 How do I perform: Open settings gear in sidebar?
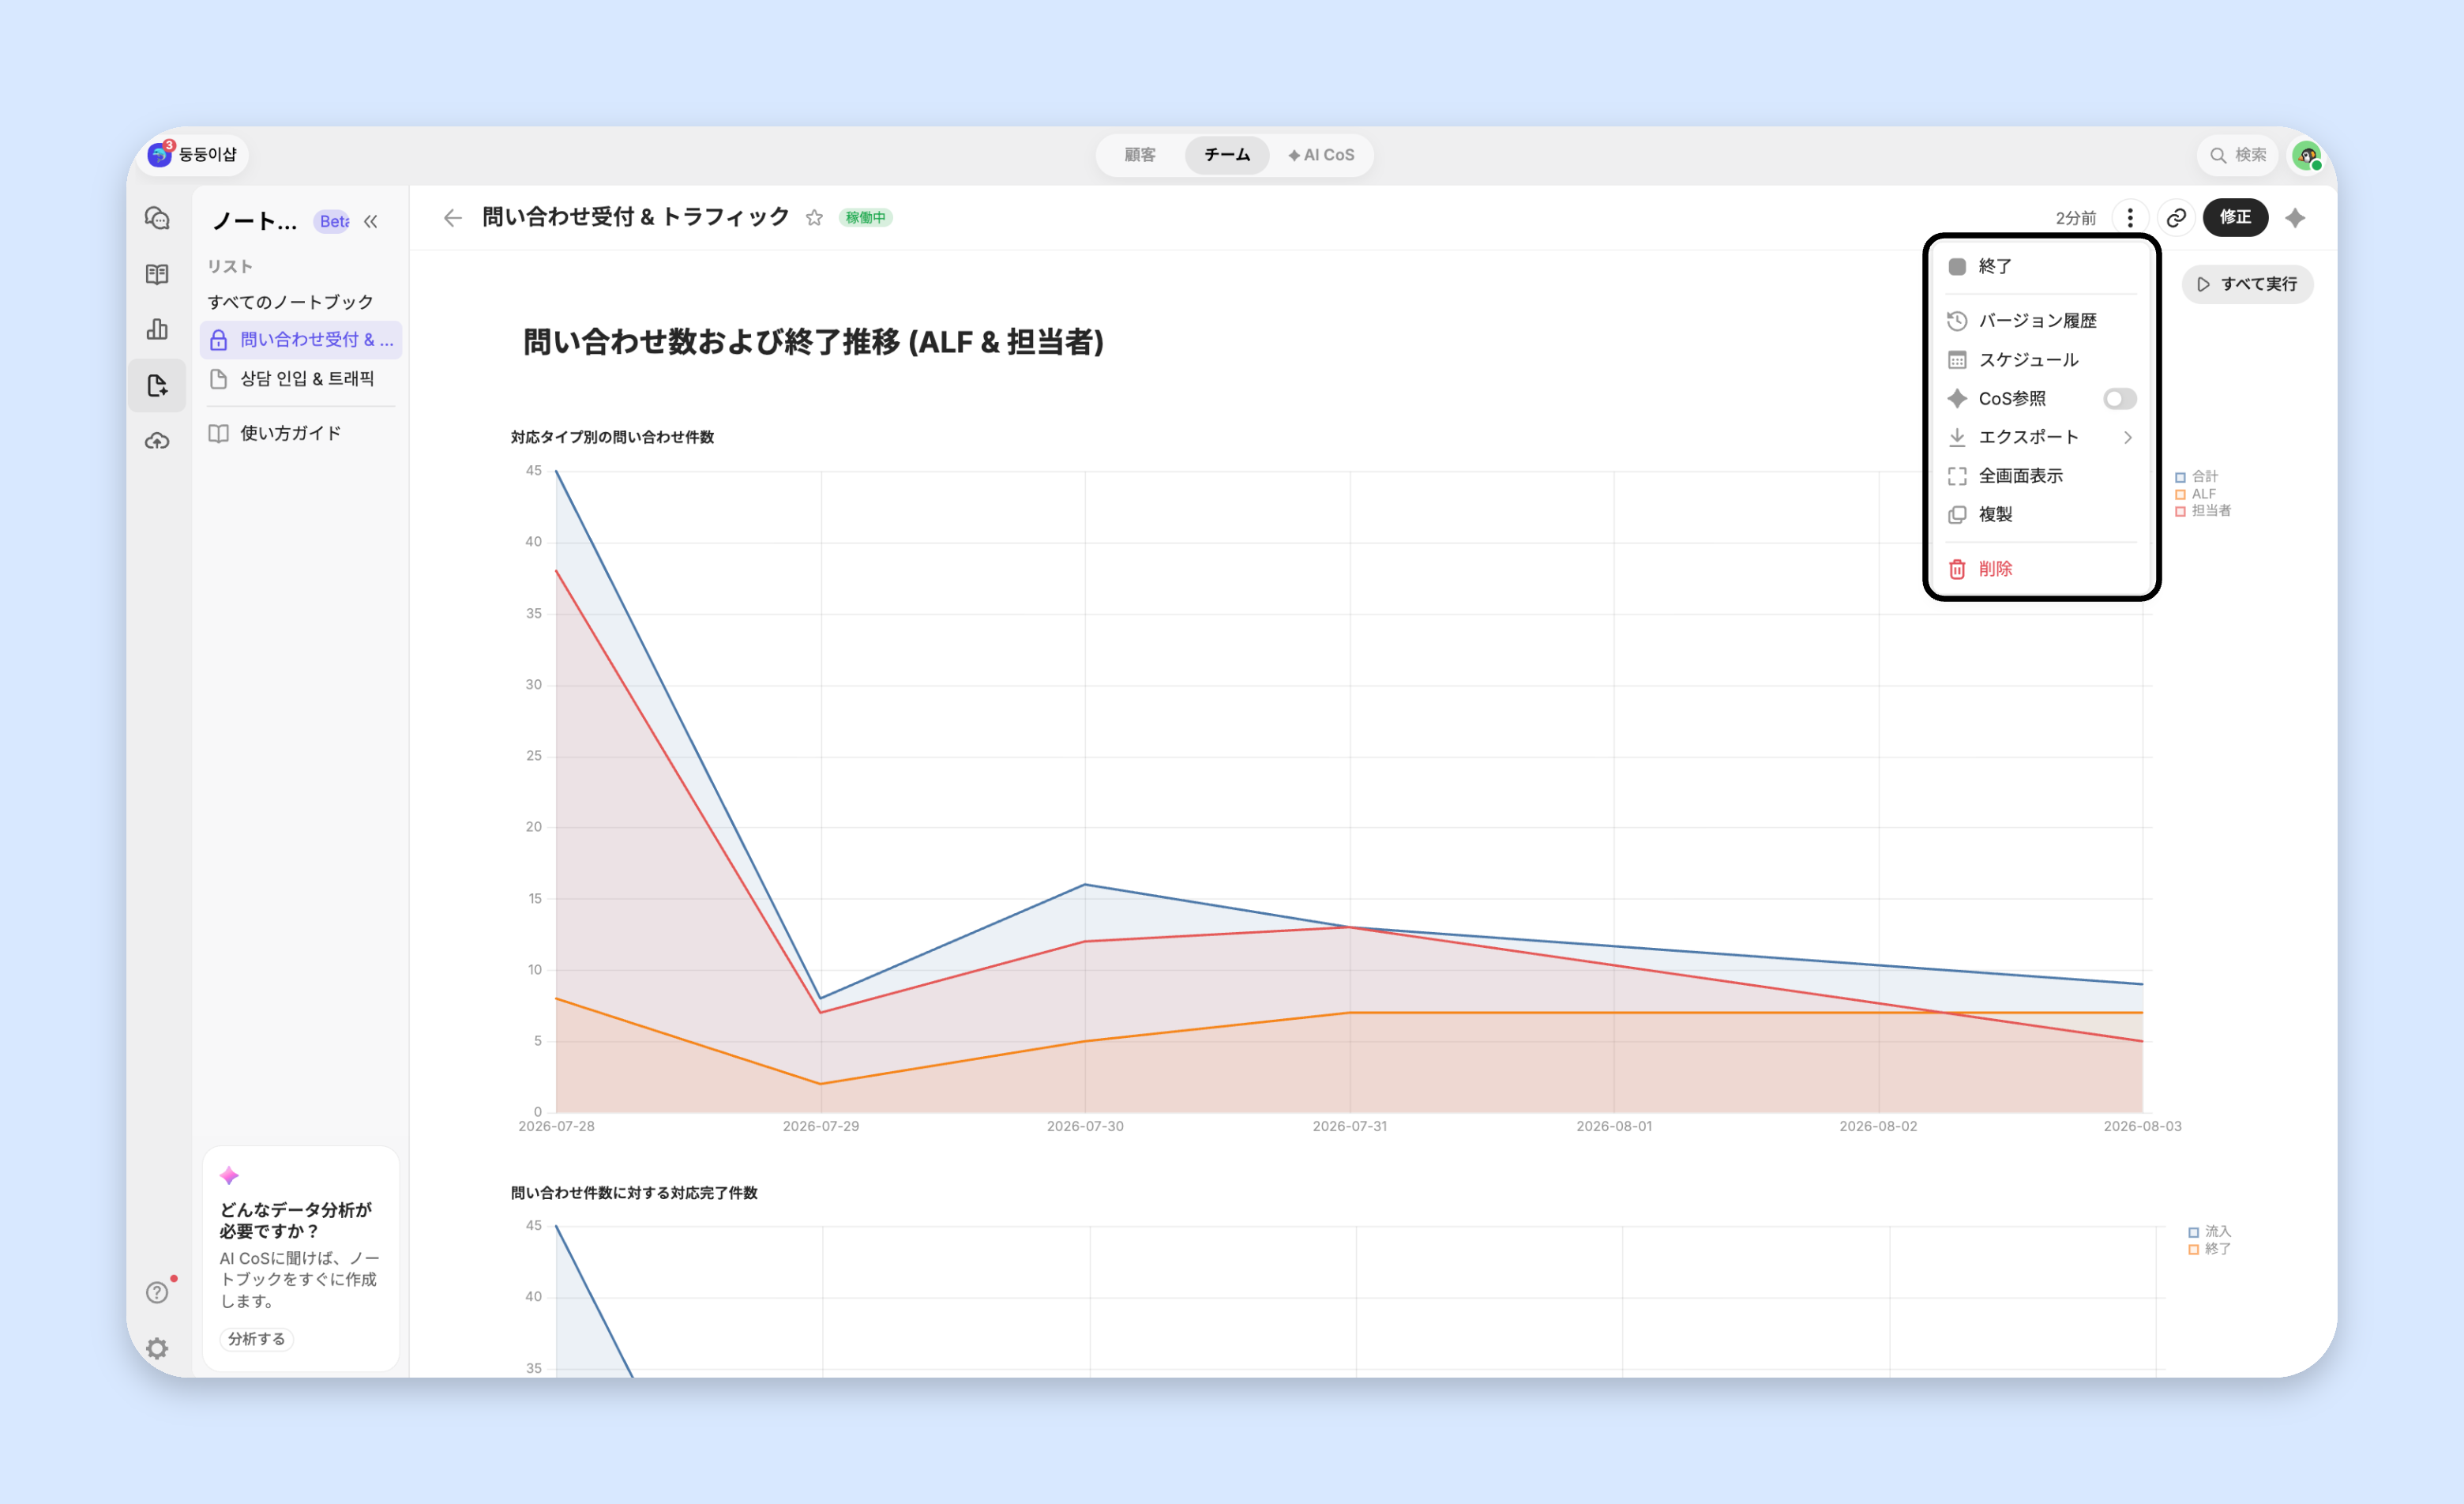(157, 1348)
